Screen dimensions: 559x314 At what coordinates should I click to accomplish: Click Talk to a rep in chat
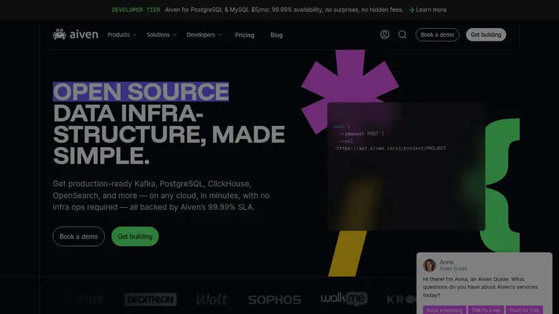coord(486,310)
